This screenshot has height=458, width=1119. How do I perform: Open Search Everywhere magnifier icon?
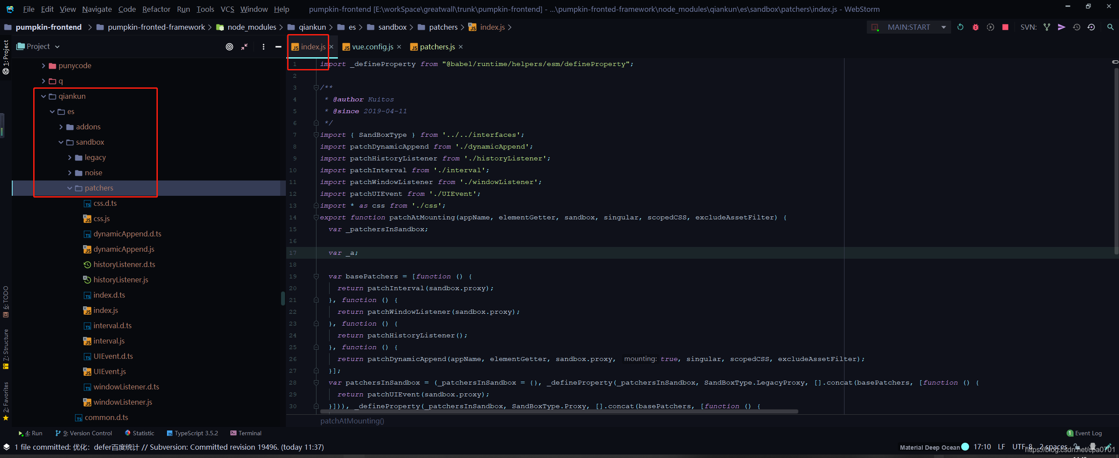tap(1110, 27)
